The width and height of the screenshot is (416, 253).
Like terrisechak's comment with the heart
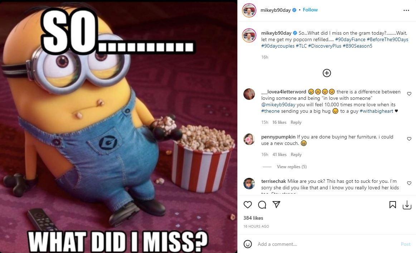coord(409,183)
